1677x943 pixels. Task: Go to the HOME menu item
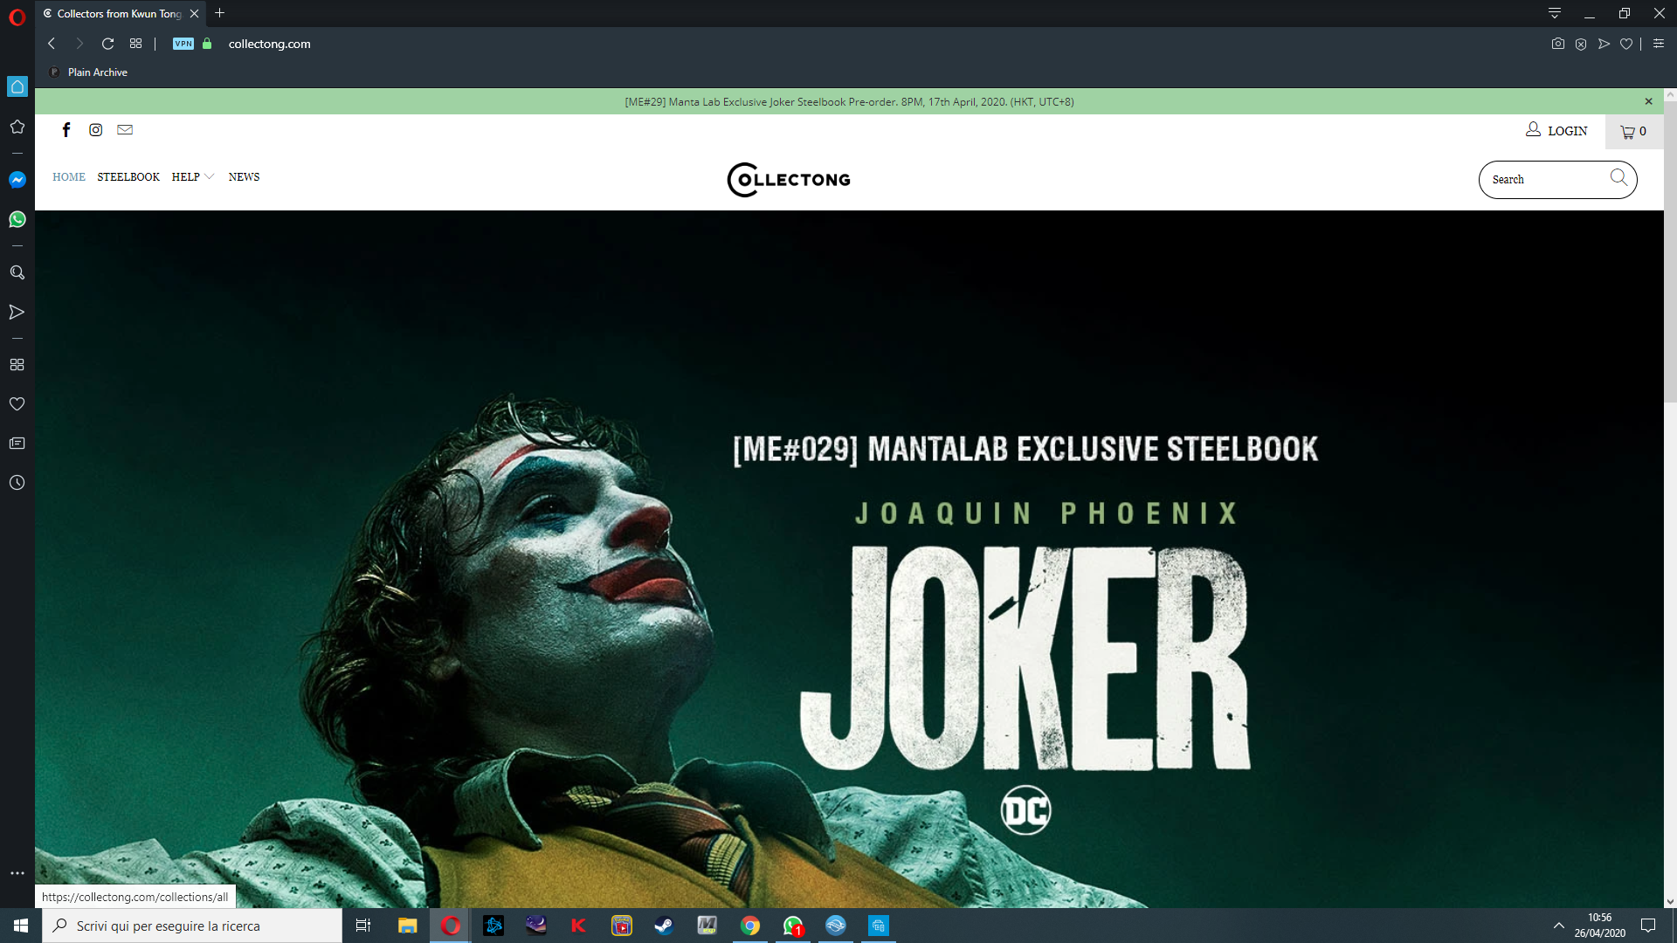(x=69, y=177)
